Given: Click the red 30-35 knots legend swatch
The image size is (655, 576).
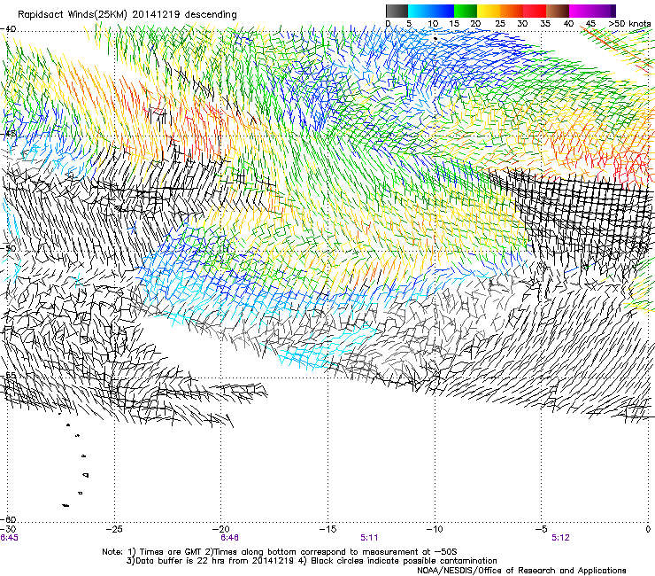Looking at the screenshot, I should pos(535,11).
